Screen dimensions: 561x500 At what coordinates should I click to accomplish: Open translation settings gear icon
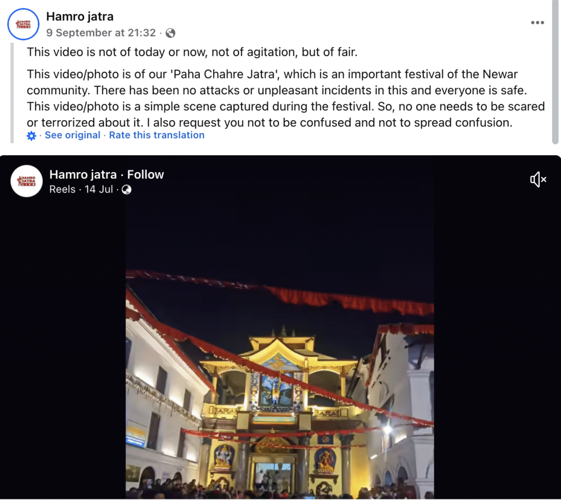point(31,136)
